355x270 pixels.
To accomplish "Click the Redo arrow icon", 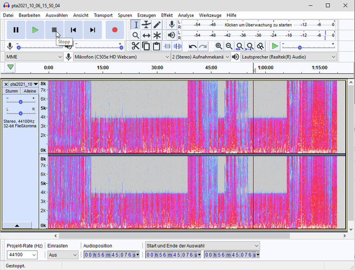I will [203, 46].
